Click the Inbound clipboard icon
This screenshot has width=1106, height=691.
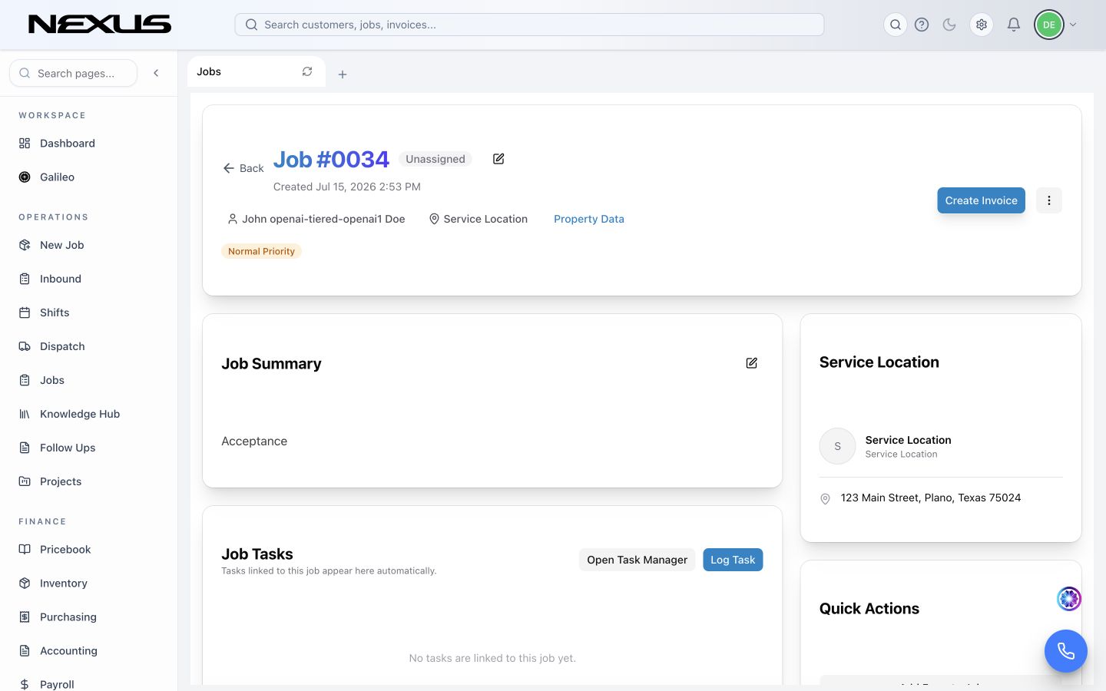point(25,279)
